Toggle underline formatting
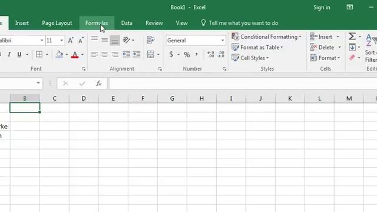This screenshot has width=377, height=212. pyautogui.click(x=19, y=55)
